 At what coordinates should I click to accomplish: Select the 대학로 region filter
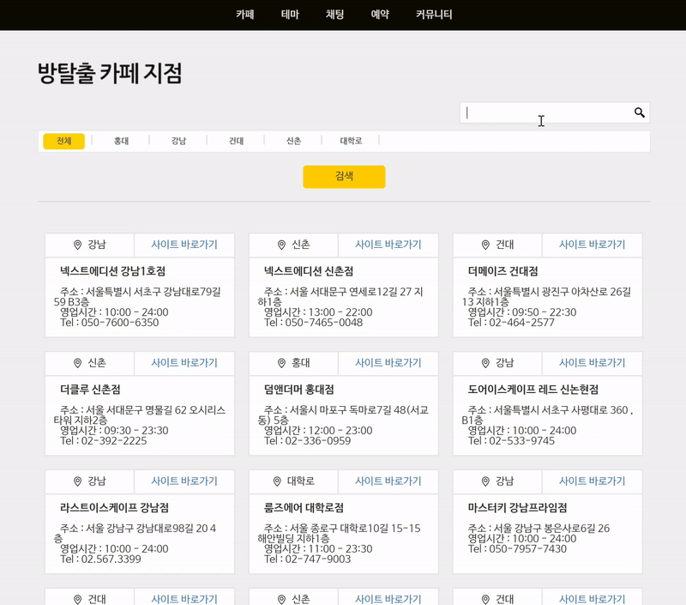coord(351,141)
